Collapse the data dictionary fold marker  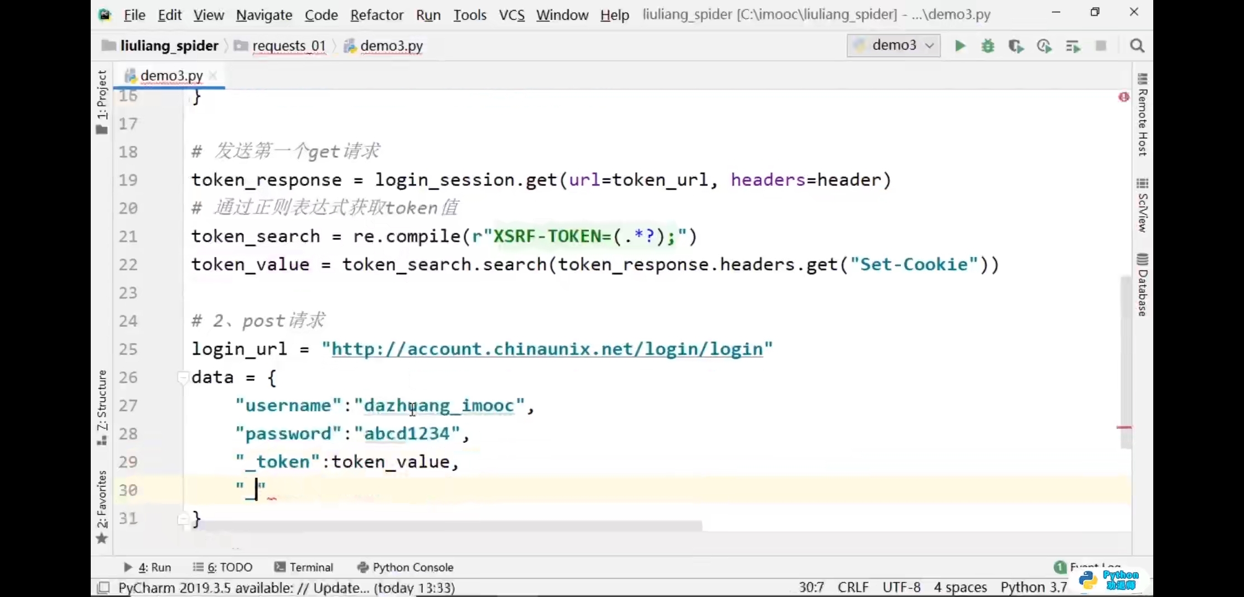coord(183,378)
